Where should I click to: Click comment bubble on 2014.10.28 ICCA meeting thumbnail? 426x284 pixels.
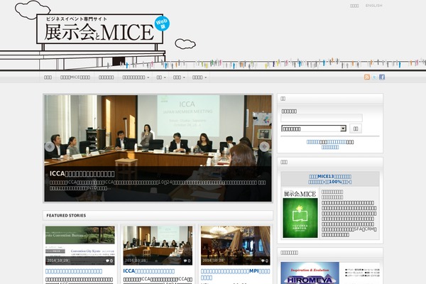click(x=187, y=261)
